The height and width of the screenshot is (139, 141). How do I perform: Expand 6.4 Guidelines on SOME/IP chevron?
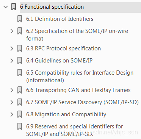[12, 61]
